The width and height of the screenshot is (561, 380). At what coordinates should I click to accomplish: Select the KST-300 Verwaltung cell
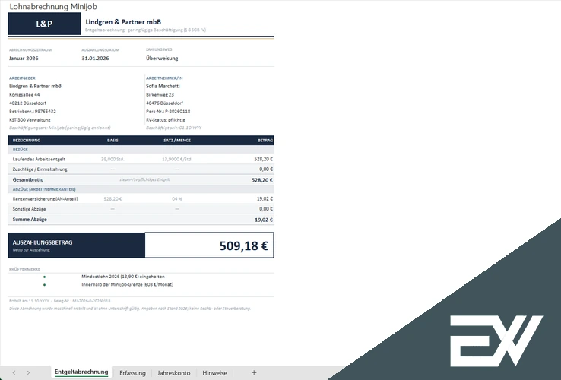[30, 120]
